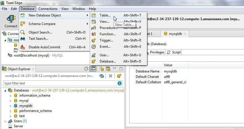Expand the Users [5] node
The width and height of the screenshot is (244, 129).
click(x=5, y=121)
